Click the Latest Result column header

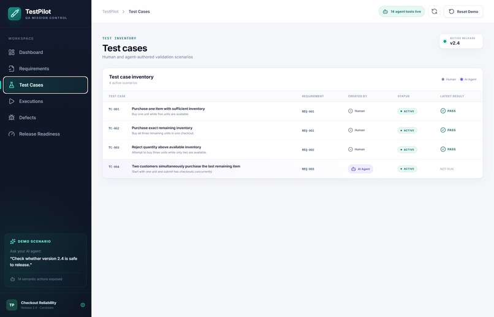452,96
